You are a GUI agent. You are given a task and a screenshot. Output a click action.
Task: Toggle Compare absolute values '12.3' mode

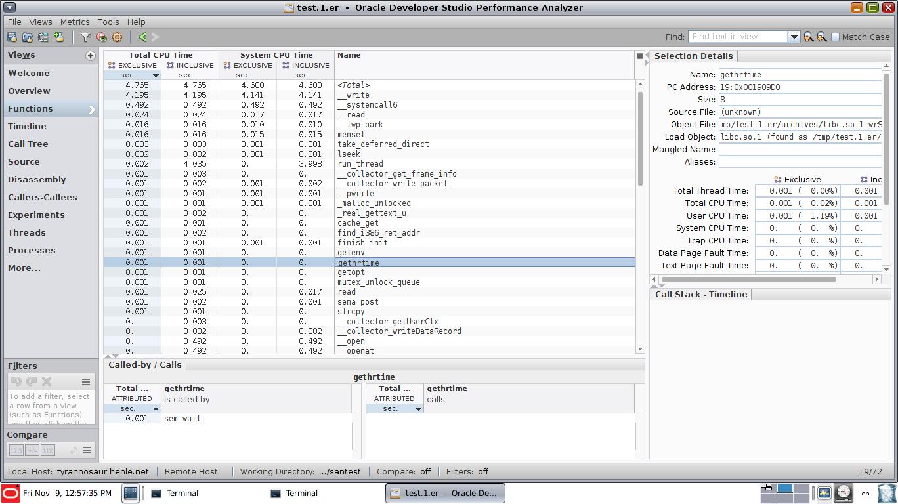tap(16, 450)
